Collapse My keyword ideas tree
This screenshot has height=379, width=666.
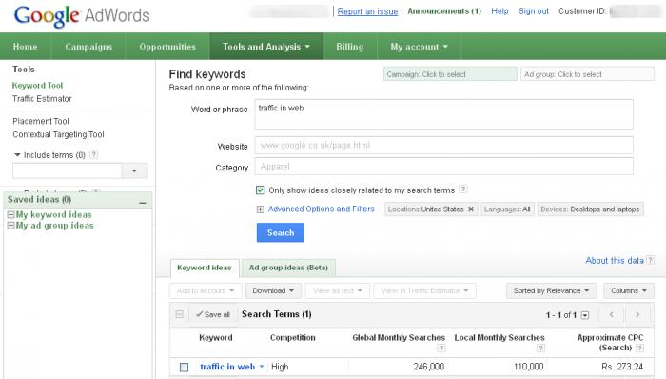11,215
